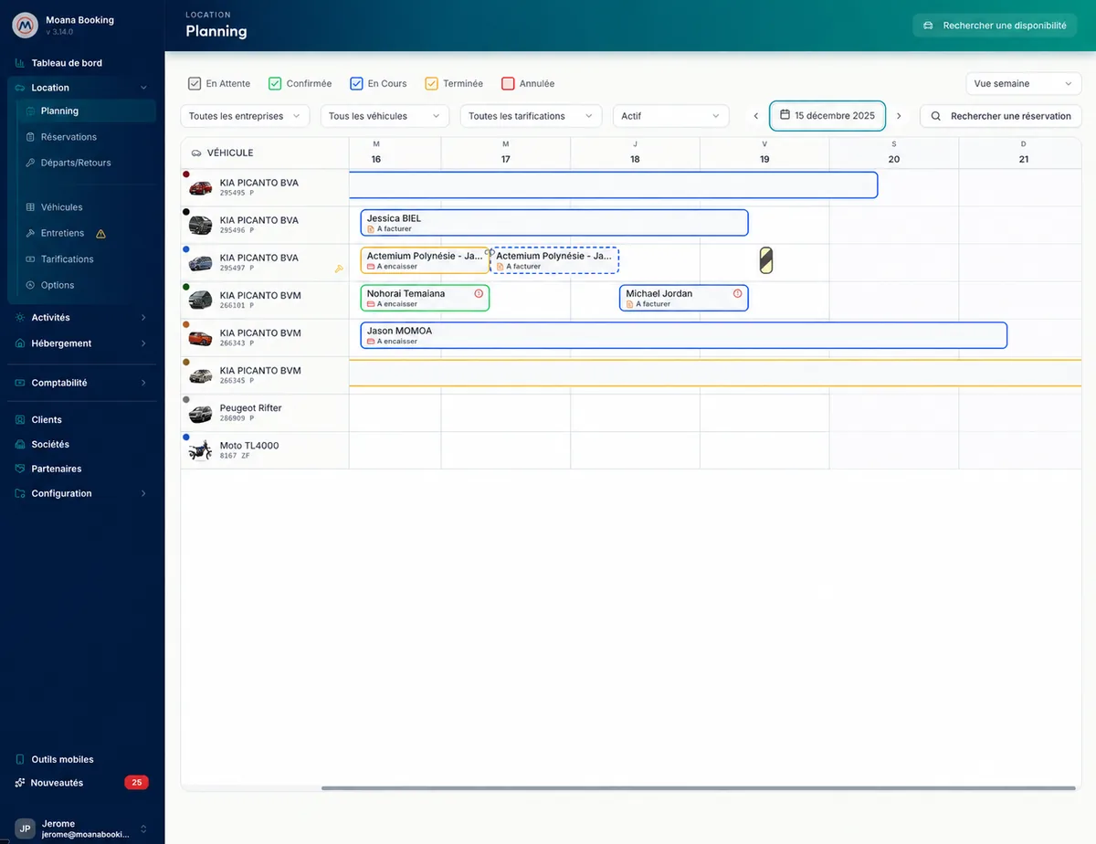Select the Moto TL4000 vehicle thumbnail
The width and height of the screenshot is (1096, 844).
tap(200, 450)
